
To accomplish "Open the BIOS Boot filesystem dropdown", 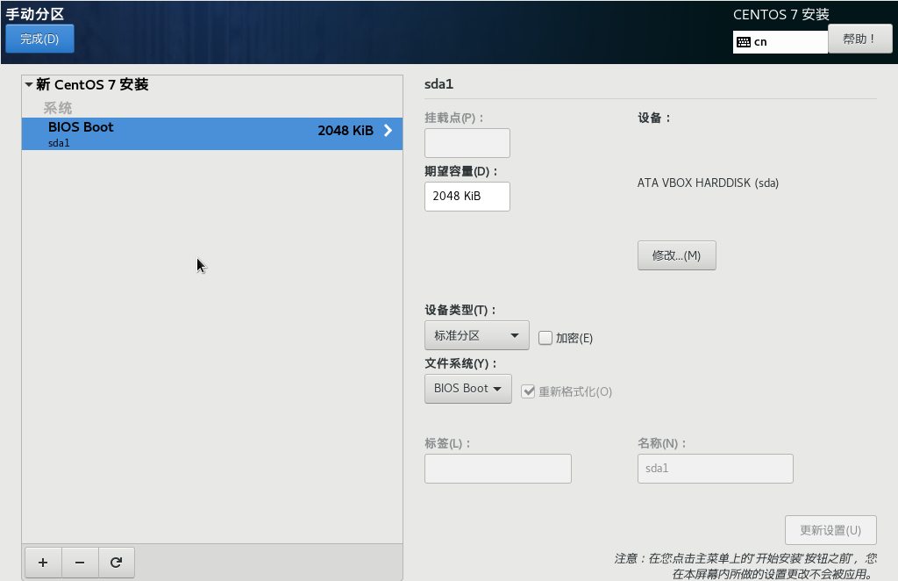I will point(468,389).
